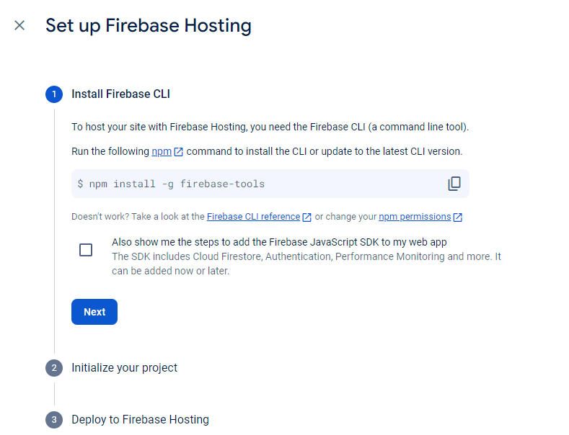Click the SDK description text under checkbox

click(x=306, y=264)
